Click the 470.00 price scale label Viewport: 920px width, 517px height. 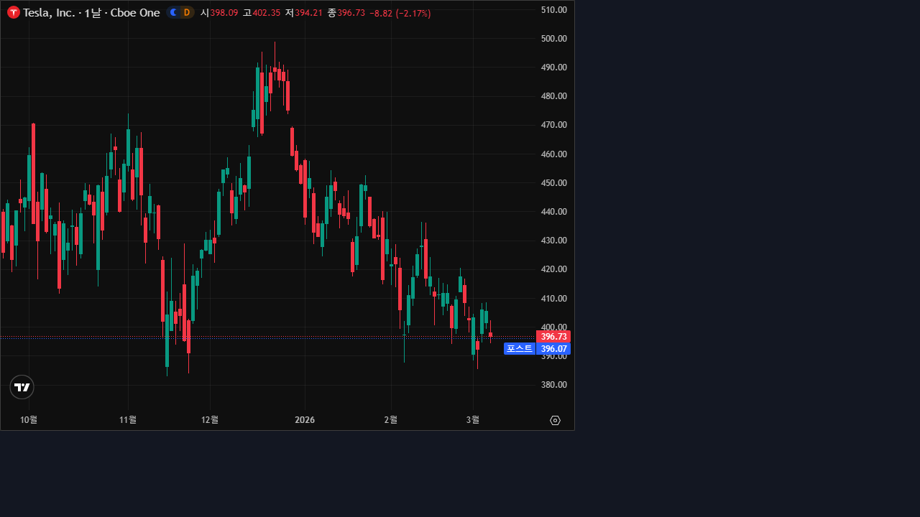click(554, 125)
